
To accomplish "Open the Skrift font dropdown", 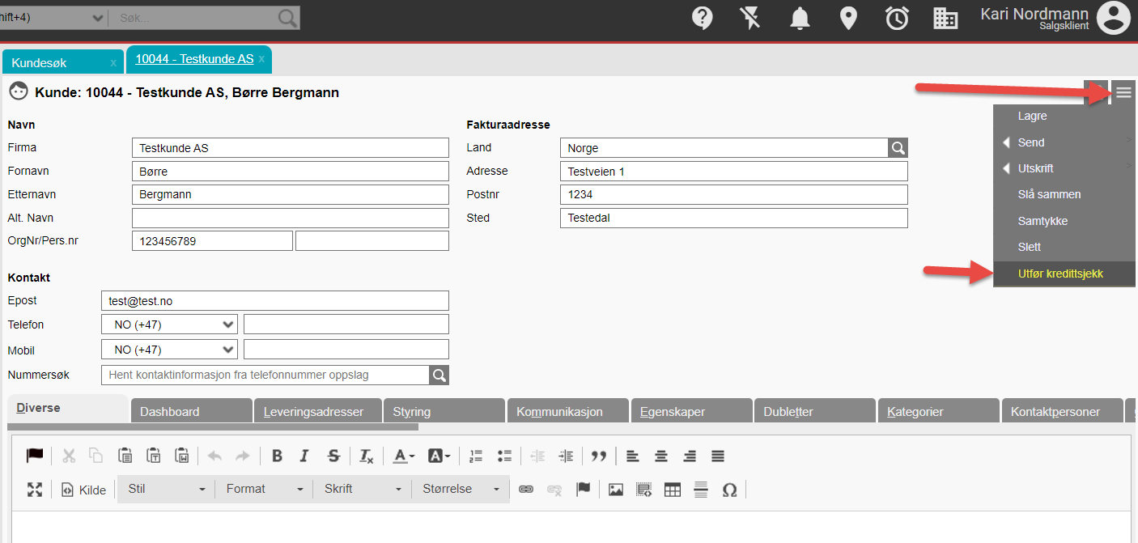I will pos(362,489).
